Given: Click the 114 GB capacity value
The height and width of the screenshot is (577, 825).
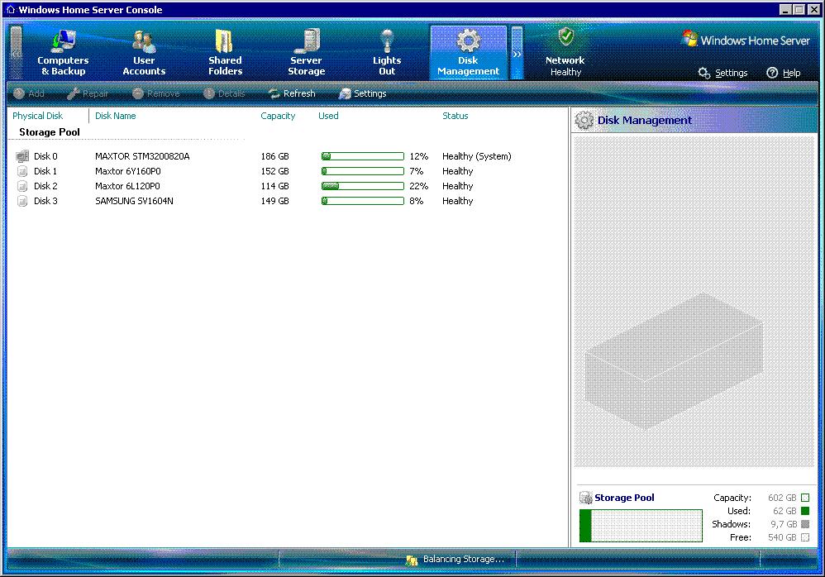Looking at the screenshot, I should click(x=274, y=186).
